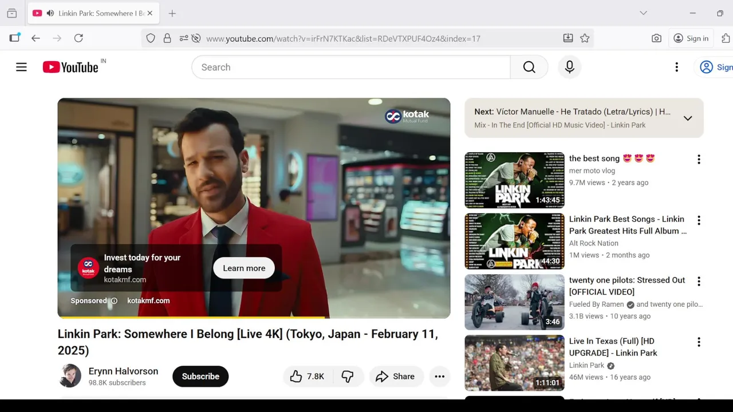Dislike the video with thumbs down
The image size is (733, 412).
(x=348, y=377)
